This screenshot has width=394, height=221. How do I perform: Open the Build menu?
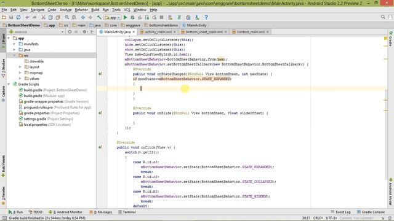coord(95,10)
